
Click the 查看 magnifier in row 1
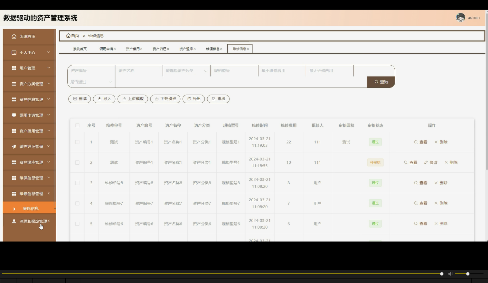tap(416, 142)
